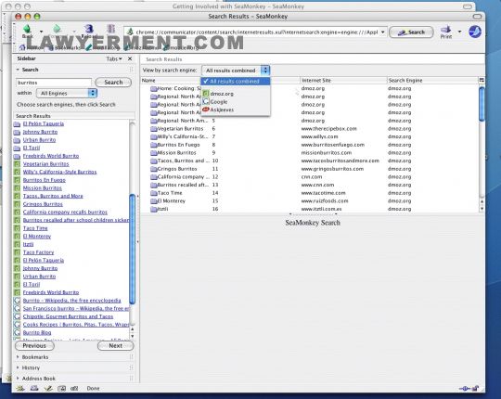This screenshot has height=399, width=501.
Task: Select the Burritos En Fuego table row
Action: [x=309, y=145]
